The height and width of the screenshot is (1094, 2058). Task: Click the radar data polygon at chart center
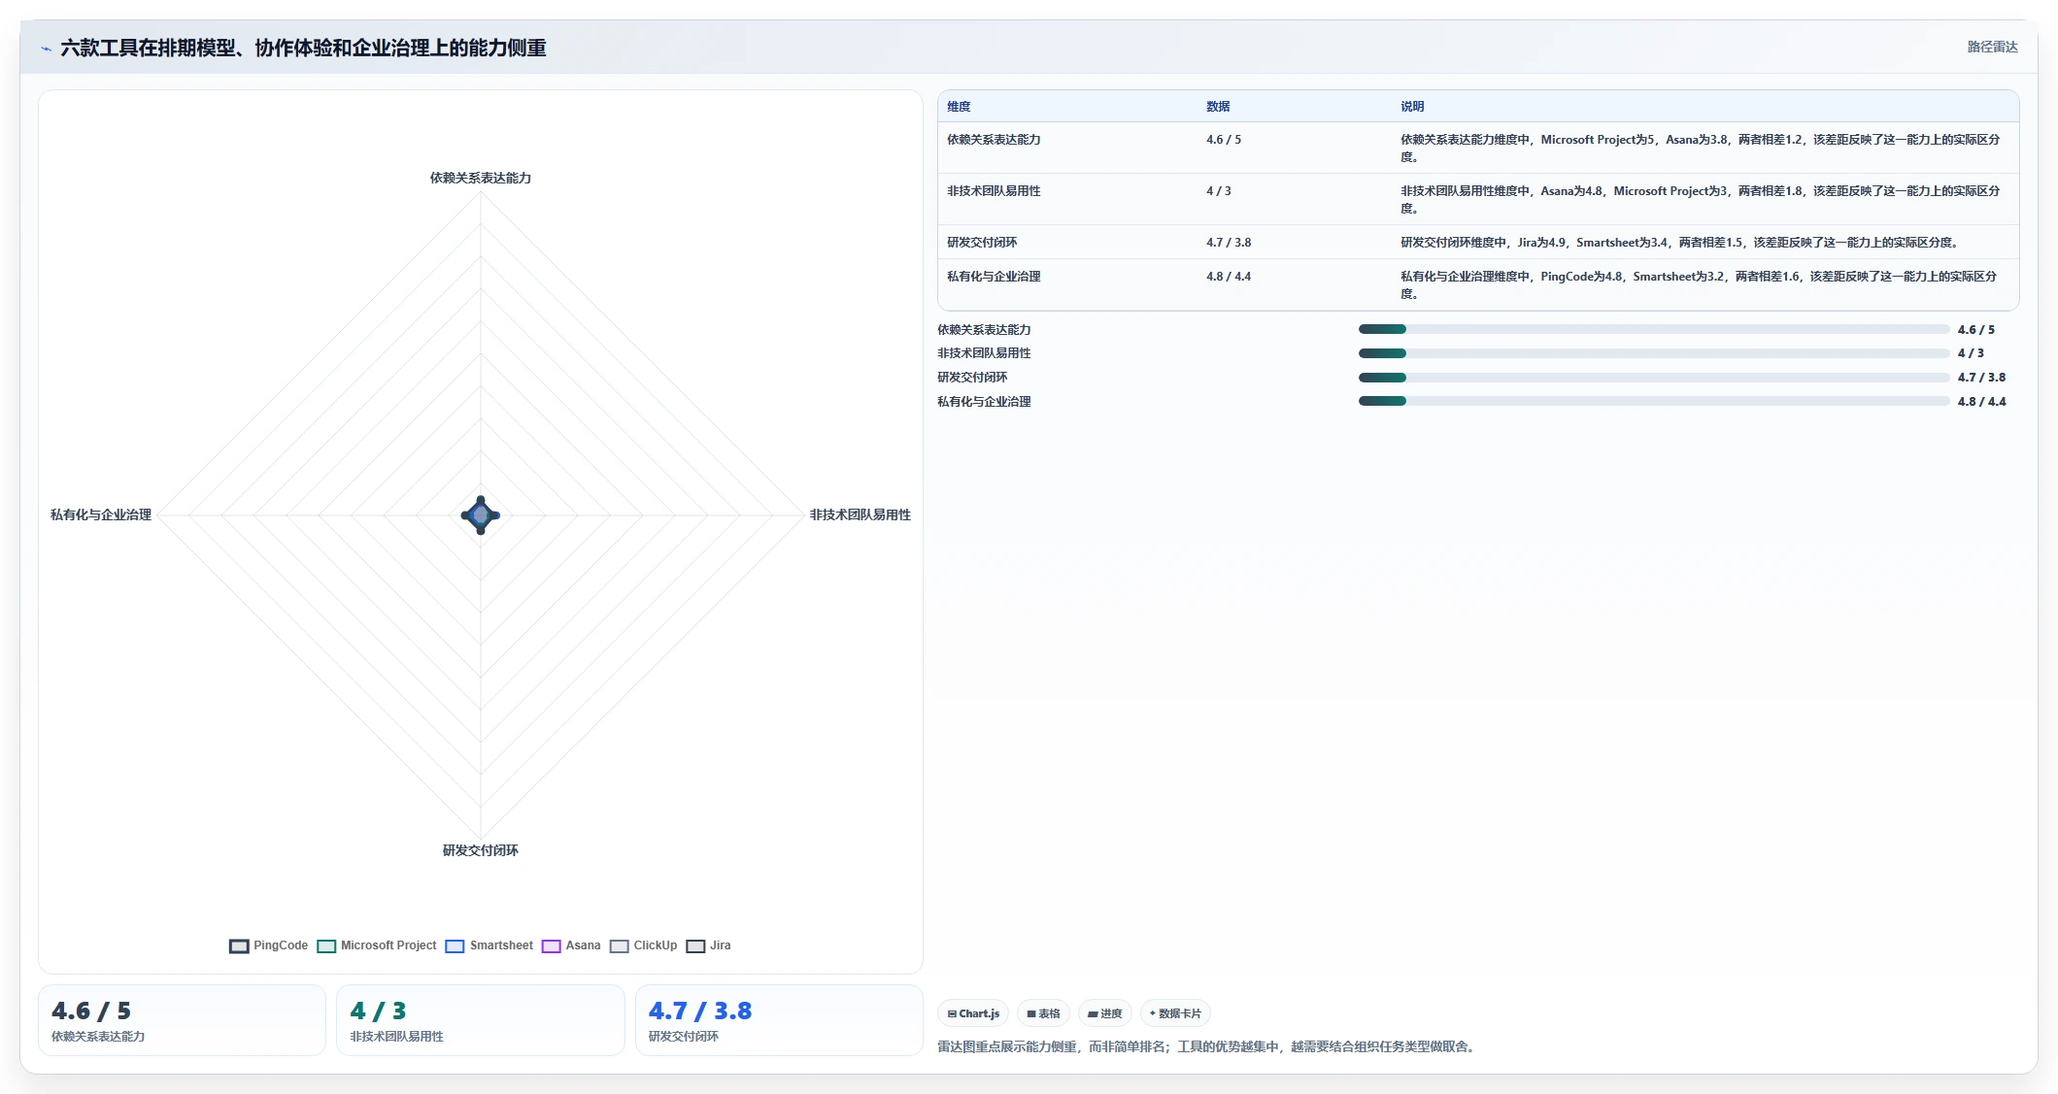(x=481, y=515)
